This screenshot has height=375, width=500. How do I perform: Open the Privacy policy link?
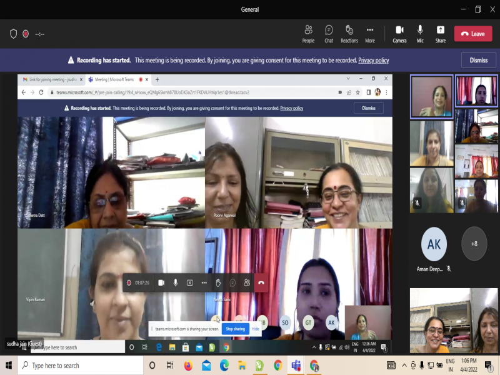pos(373,61)
